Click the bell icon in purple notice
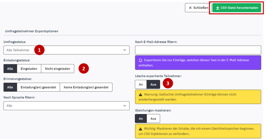Screen dimensions: 265x139 click(x=140, y=60)
